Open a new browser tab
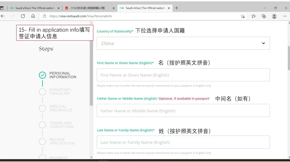 tap(177, 8)
